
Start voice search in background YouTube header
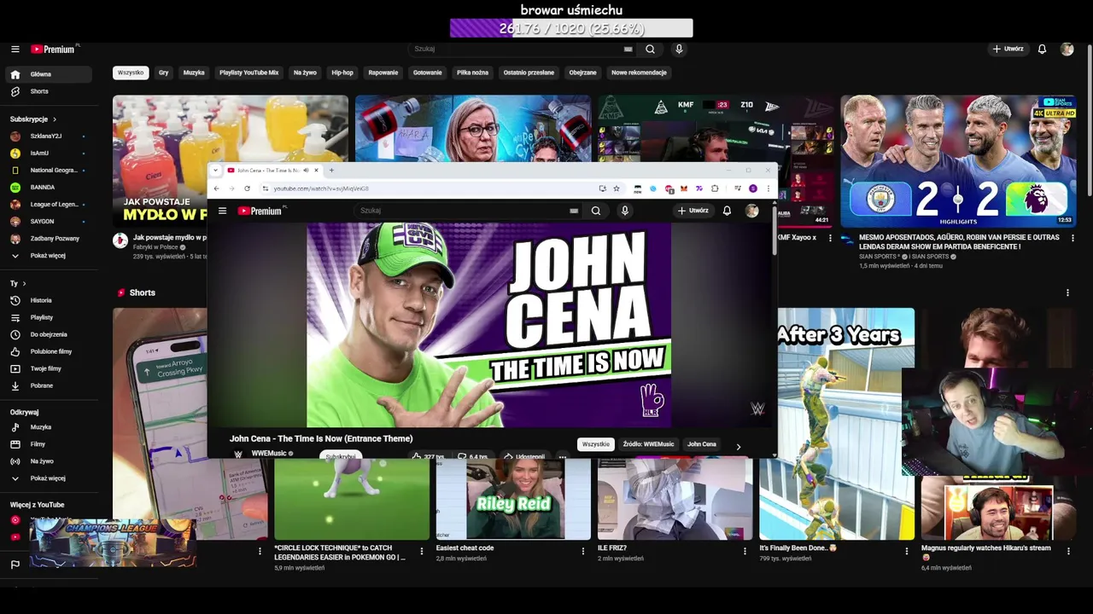[x=679, y=49]
